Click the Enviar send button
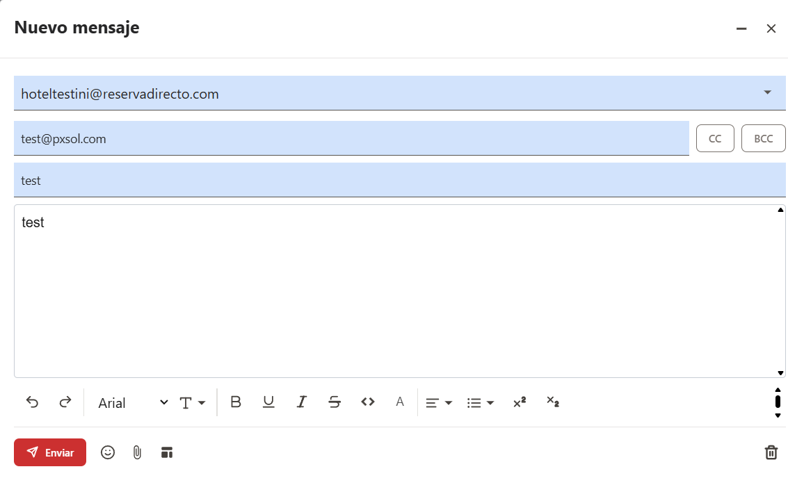The height and width of the screenshot is (485, 788). [x=50, y=452]
